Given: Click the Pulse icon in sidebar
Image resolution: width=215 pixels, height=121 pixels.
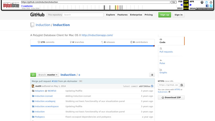Looking at the screenshot, I should [x=161, y=60].
